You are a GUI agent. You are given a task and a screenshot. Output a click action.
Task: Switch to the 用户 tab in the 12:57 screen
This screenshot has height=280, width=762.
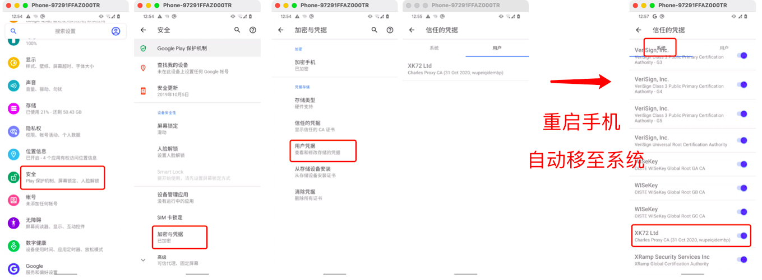[724, 48]
